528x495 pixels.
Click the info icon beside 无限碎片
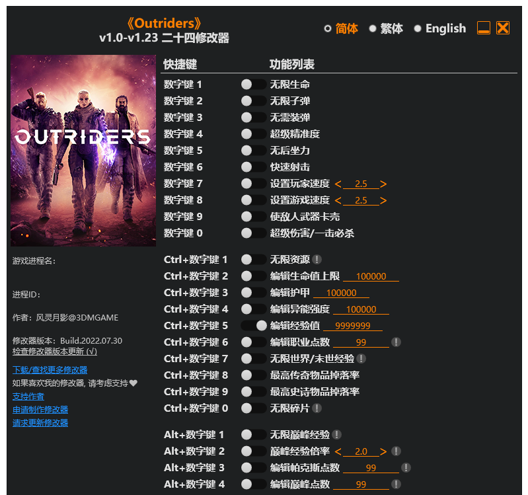tap(317, 408)
